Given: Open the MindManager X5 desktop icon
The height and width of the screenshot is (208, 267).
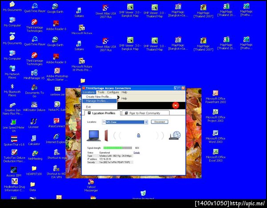Looking at the screenshot, I should coord(34,75).
